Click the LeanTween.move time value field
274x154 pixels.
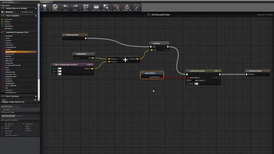196,84
